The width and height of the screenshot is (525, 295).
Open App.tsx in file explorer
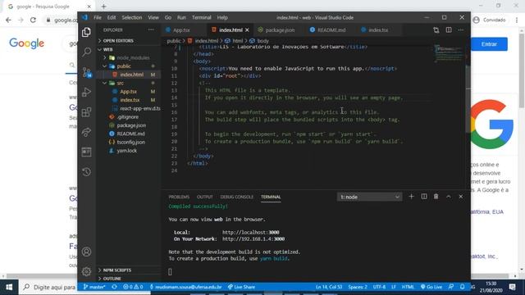click(129, 91)
